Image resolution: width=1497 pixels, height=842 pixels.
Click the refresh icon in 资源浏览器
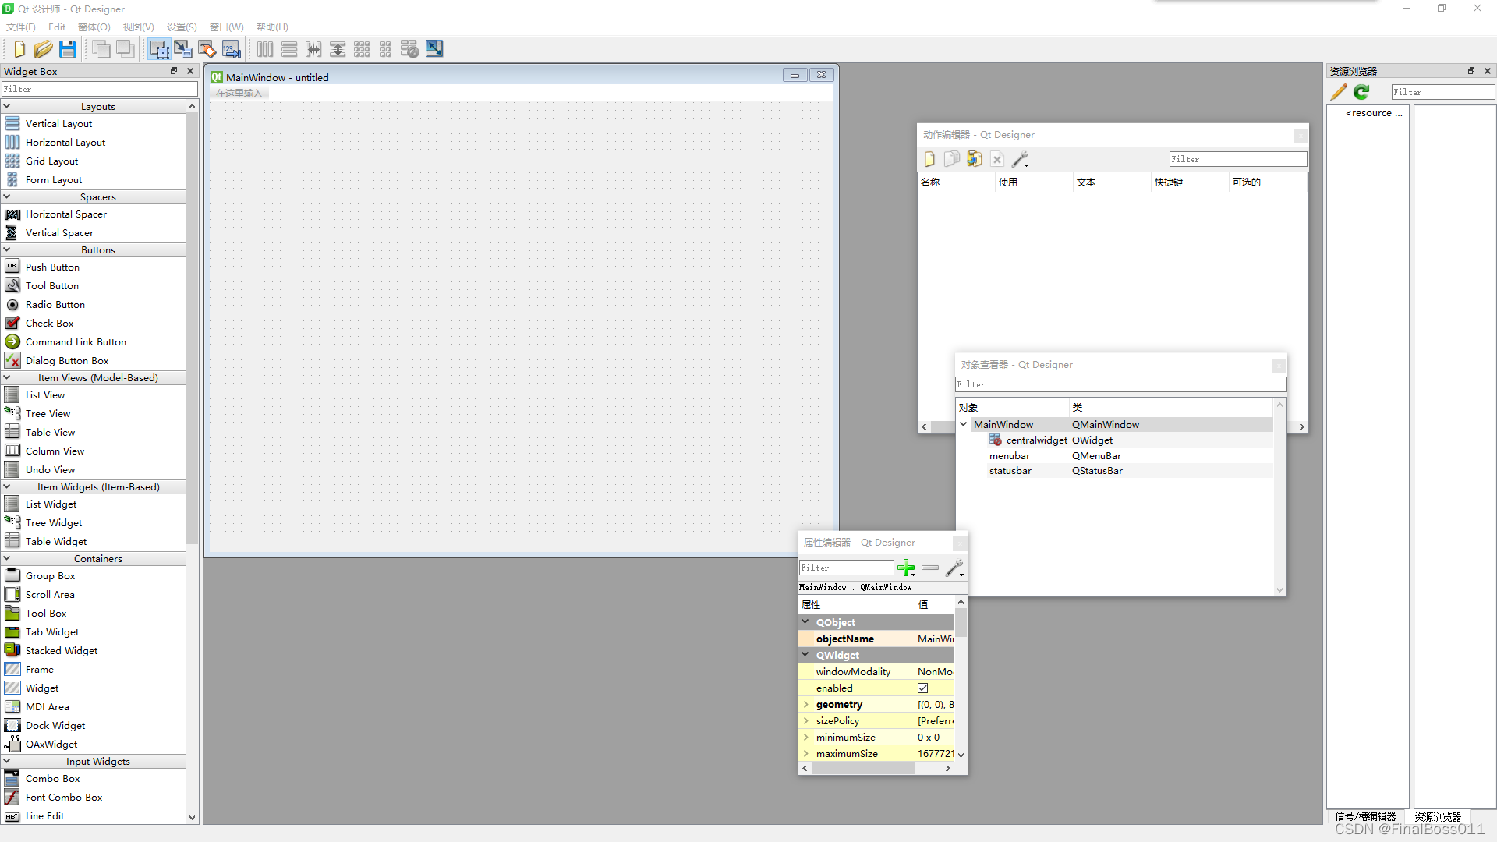[x=1361, y=91]
